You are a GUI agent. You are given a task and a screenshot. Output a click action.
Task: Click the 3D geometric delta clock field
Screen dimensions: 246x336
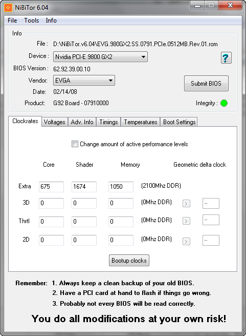click(211, 203)
